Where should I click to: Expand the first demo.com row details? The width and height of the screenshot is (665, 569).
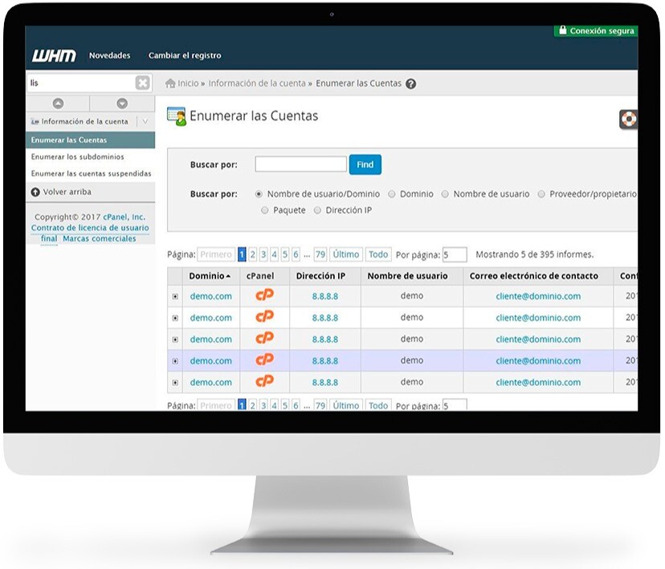(175, 296)
